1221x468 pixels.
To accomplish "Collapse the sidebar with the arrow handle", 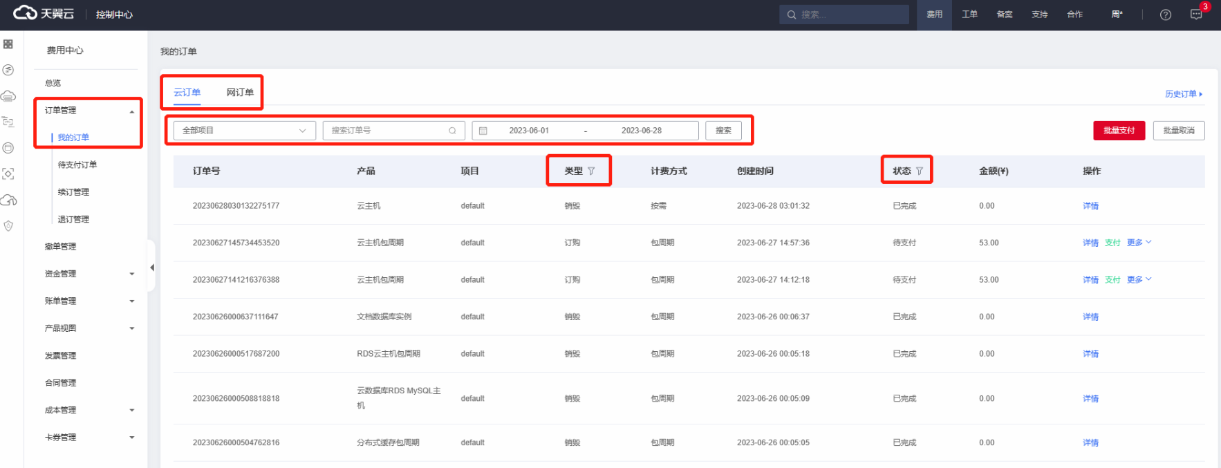I will pos(151,268).
